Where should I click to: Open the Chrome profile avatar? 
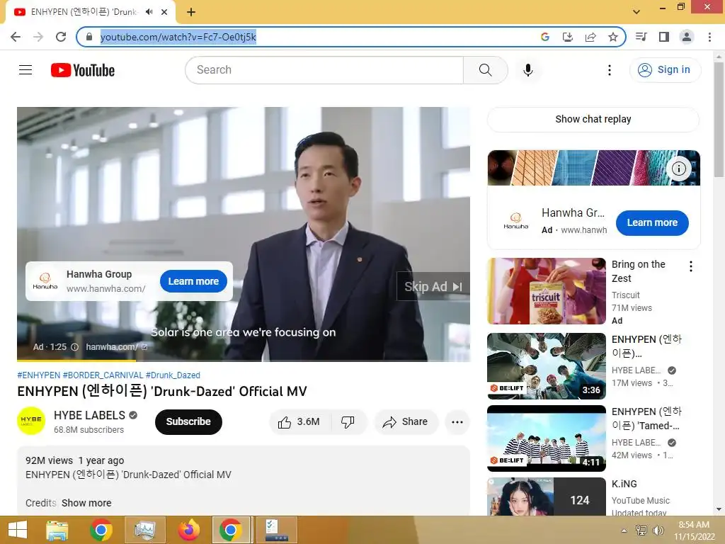[687, 37]
